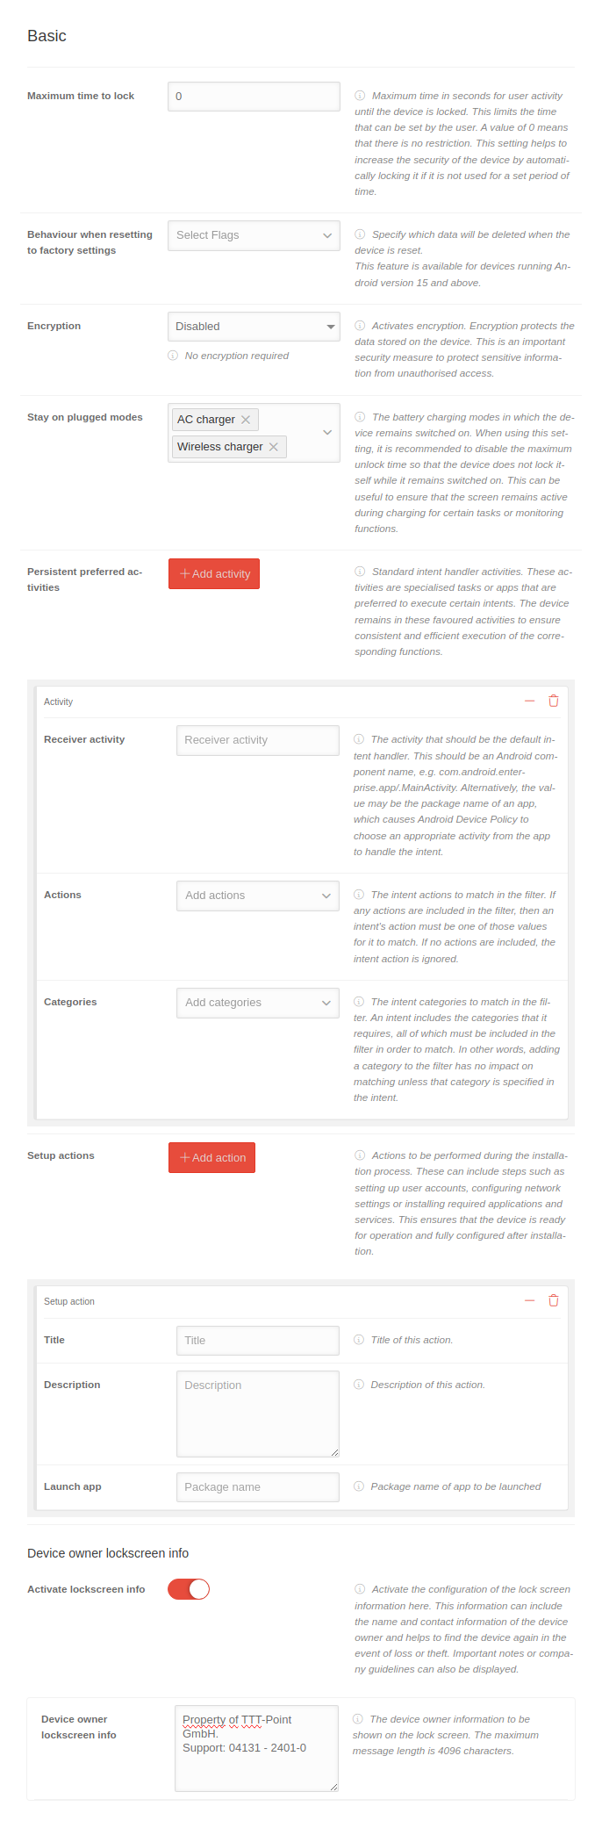Delete the Setup action panel with trash icon
Image resolution: width=602 pixels, height=1835 pixels.
[554, 1300]
